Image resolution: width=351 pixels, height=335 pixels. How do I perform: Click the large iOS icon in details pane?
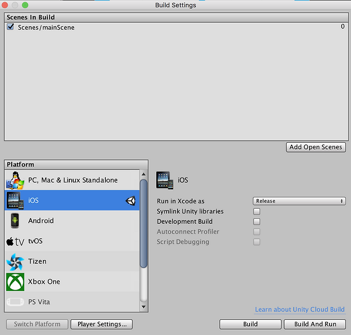tap(165, 180)
